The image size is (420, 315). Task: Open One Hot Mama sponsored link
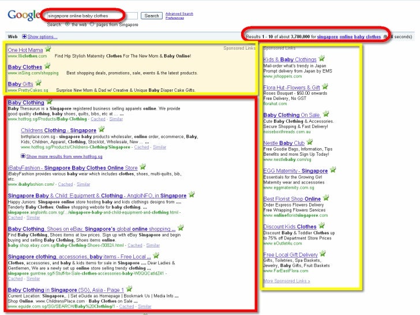(25, 50)
